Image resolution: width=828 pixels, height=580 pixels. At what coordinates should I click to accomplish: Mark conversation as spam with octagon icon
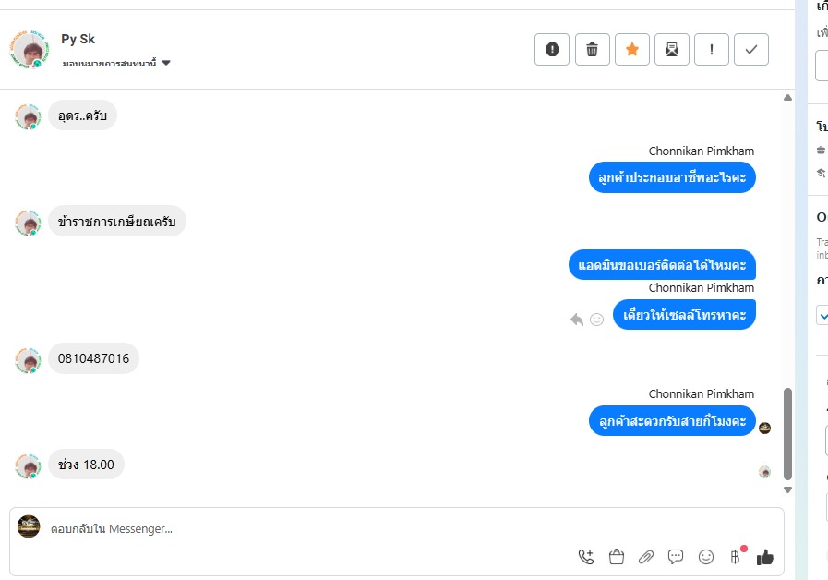point(552,50)
